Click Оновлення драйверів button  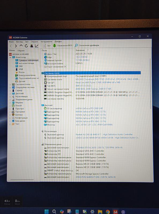(87, 45)
